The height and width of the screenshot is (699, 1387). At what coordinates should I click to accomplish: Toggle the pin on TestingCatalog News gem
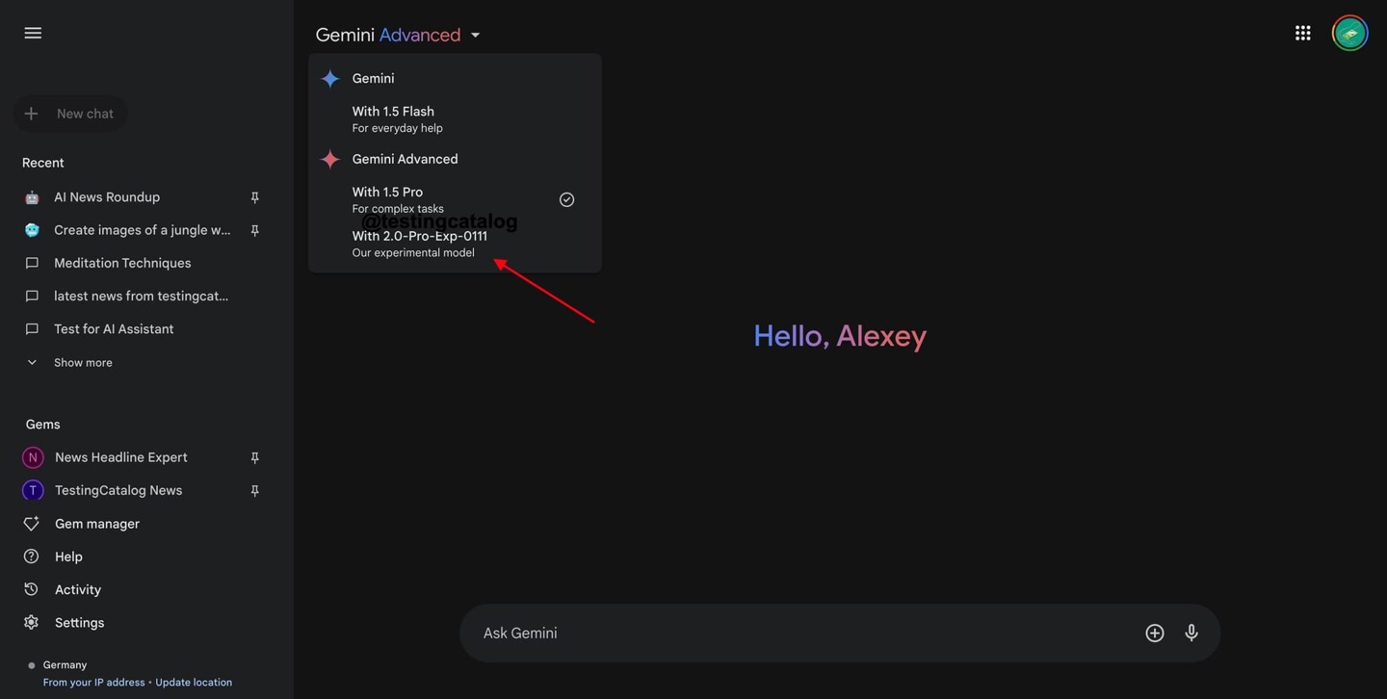click(252, 489)
